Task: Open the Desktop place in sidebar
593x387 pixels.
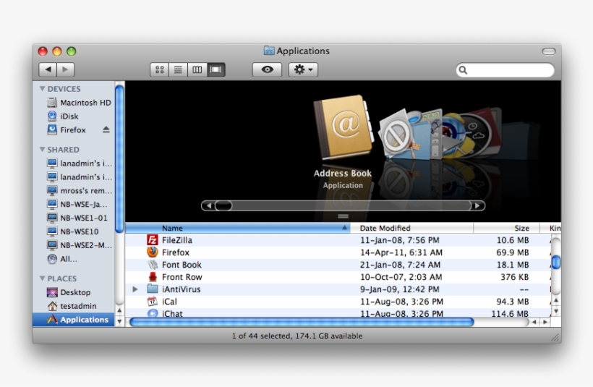Action: point(75,292)
